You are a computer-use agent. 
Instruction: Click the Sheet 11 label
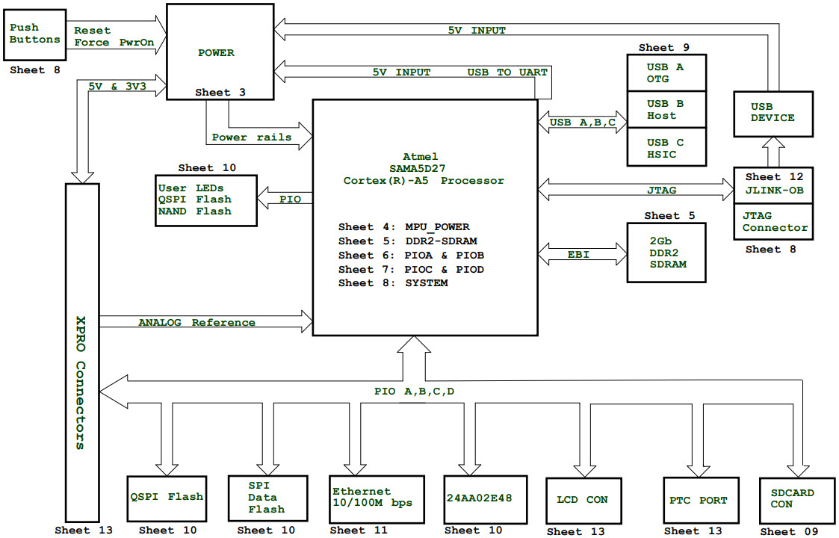pyautogui.click(x=358, y=531)
